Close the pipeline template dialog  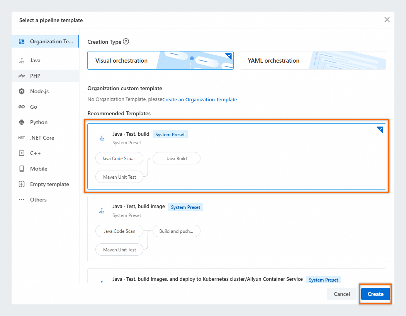(387, 20)
